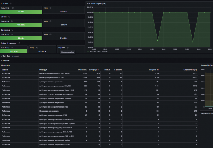The image size is (213, 148).
Task: Click created value 6 150 in table
Action: [157, 77]
